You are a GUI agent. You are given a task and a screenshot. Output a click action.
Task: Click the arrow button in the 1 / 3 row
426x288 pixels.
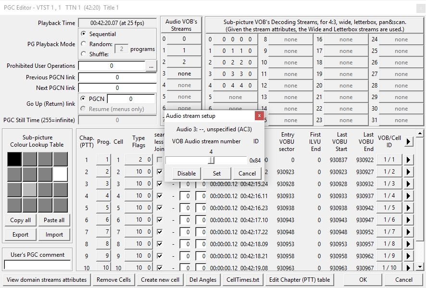click(x=408, y=184)
